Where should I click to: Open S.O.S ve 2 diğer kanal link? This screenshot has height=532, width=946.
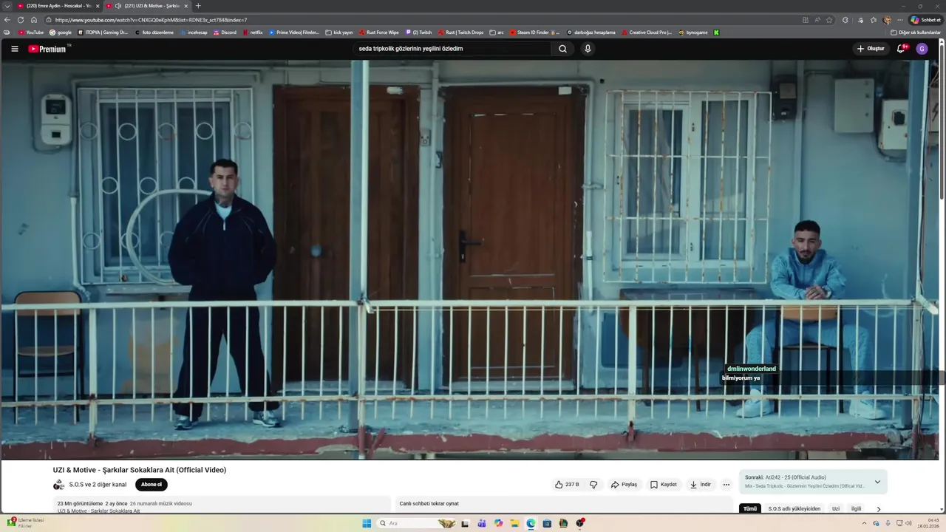coord(98,485)
